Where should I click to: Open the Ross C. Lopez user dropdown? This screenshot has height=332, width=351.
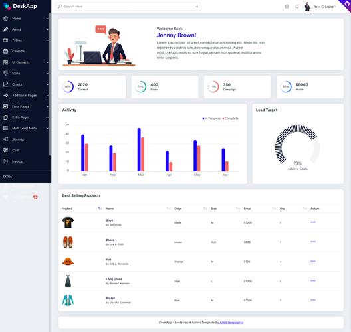(320, 7)
